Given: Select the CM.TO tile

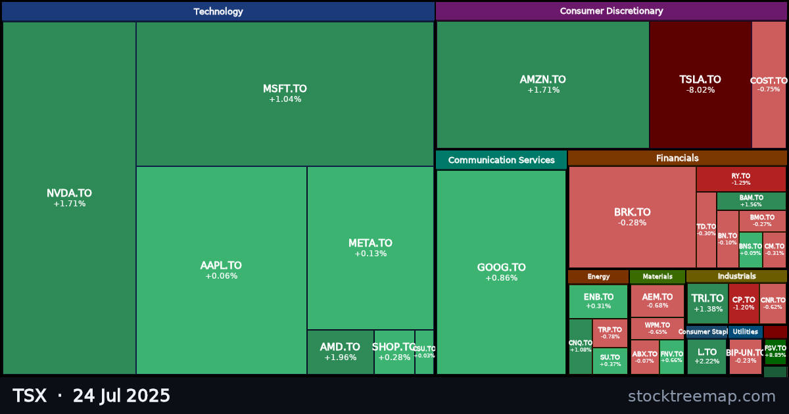Looking at the screenshot, I should (775, 250).
